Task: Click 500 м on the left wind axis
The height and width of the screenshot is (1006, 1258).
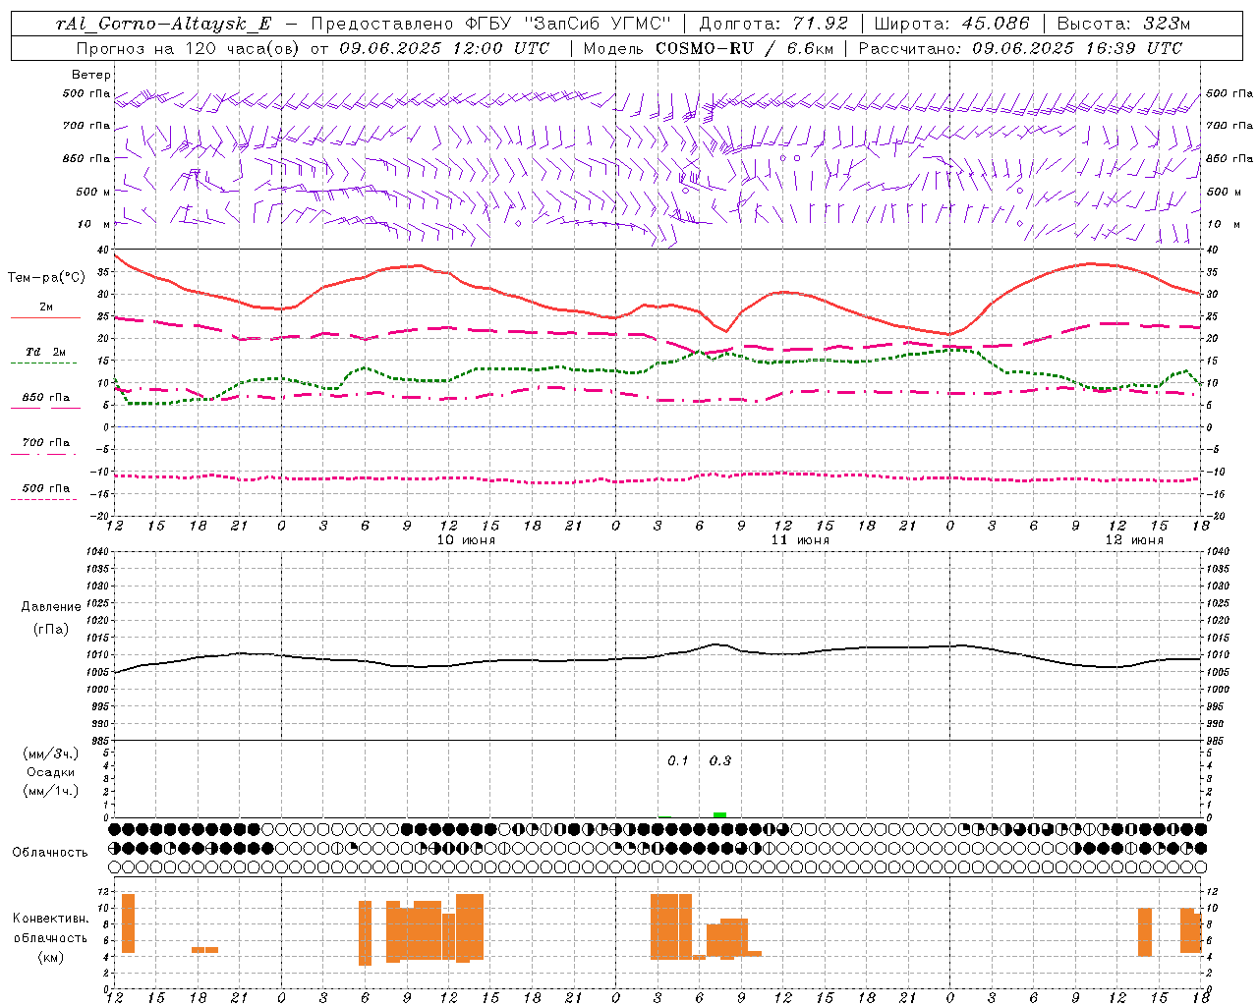Action: pyautogui.click(x=93, y=192)
